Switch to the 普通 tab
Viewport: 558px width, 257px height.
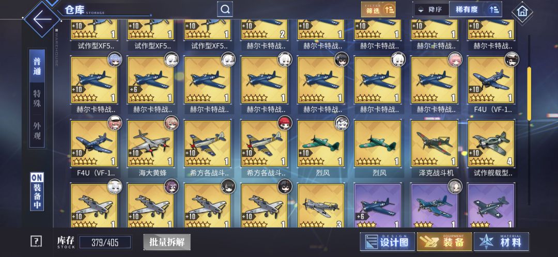[37, 67]
